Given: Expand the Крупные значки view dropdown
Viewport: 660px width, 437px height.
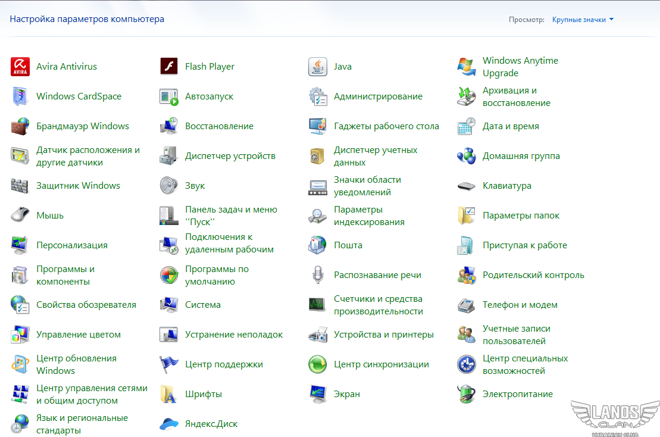Looking at the screenshot, I should tap(583, 20).
